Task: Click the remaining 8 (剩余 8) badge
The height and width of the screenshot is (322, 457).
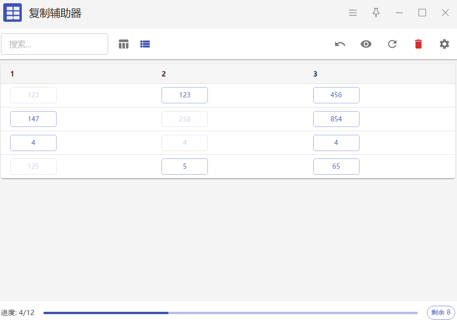Action: (441, 313)
